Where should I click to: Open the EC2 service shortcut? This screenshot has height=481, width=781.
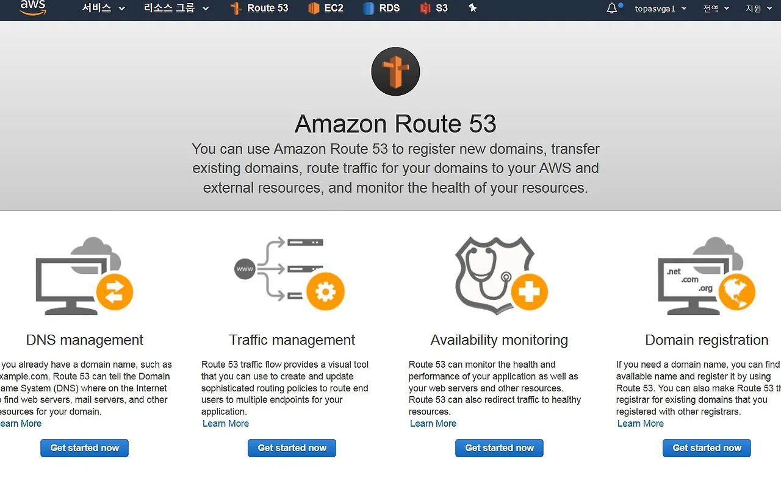point(325,8)
